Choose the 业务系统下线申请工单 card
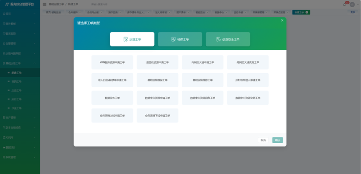Viewport: 361px width, 174px height. [157, 115]
